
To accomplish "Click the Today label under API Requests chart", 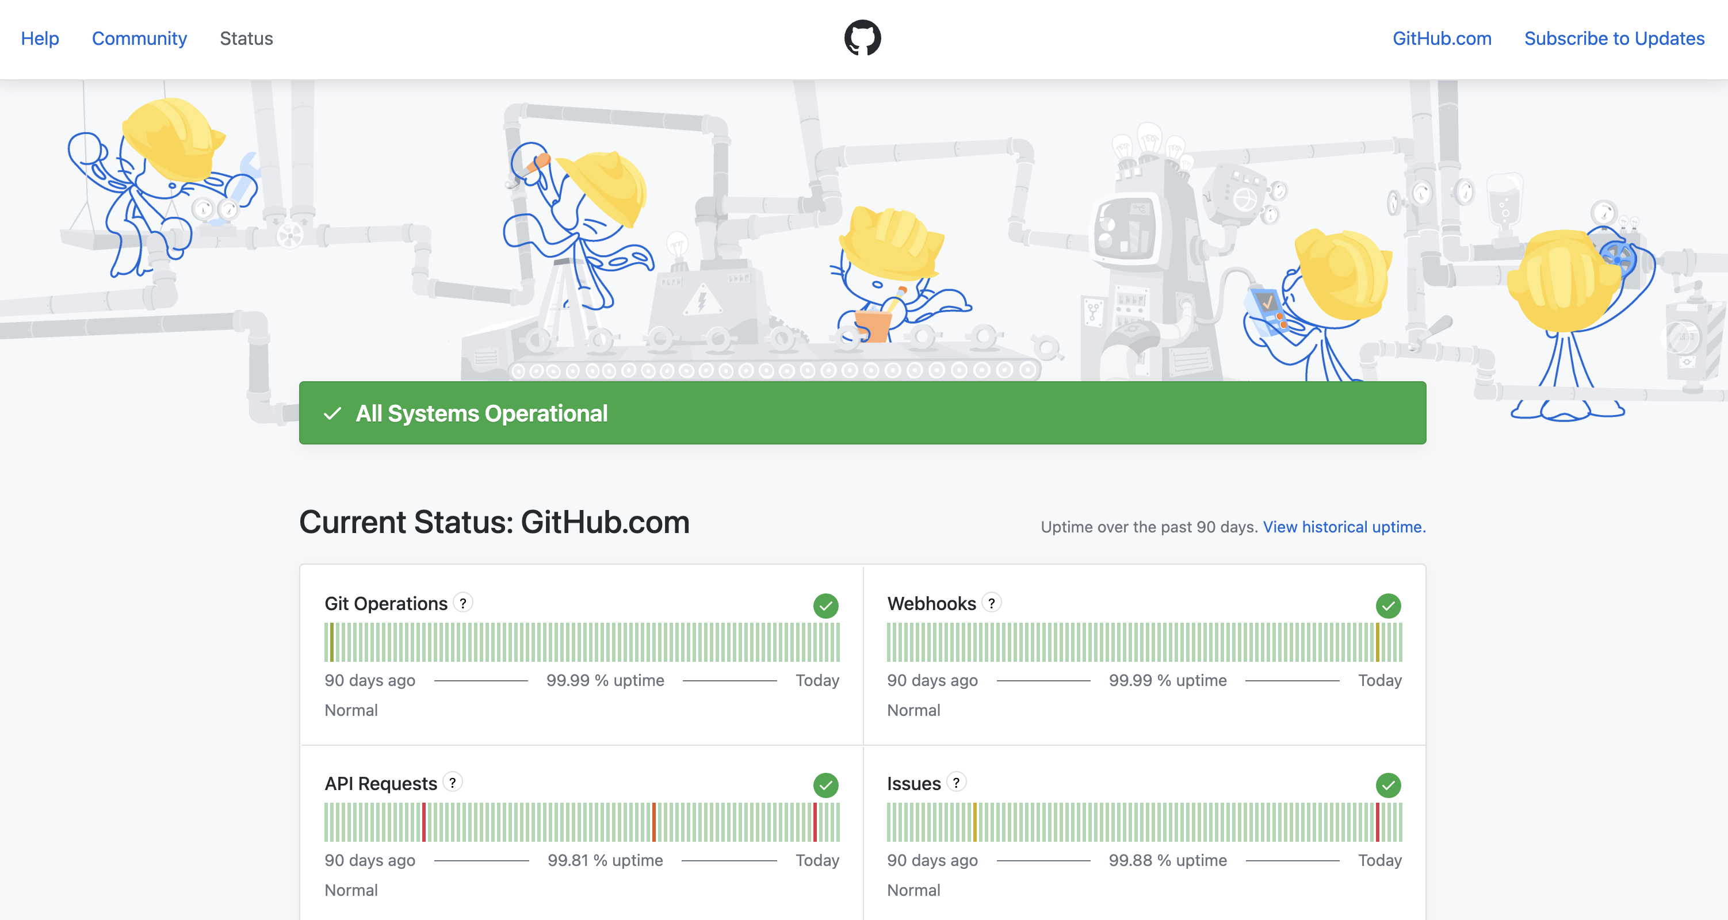I will click(817, 860).
